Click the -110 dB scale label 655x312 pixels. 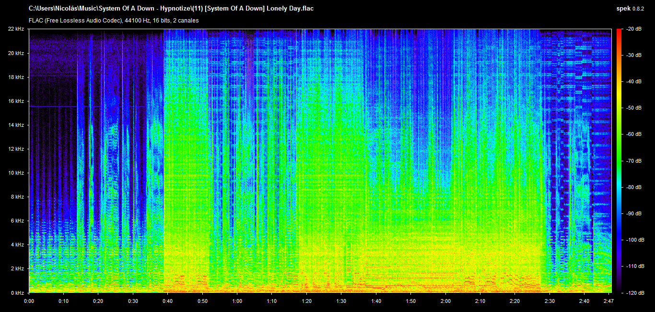pos(634,266)
